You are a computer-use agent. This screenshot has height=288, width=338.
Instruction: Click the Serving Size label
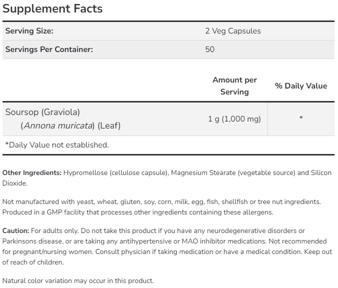[x=29, y=31]
